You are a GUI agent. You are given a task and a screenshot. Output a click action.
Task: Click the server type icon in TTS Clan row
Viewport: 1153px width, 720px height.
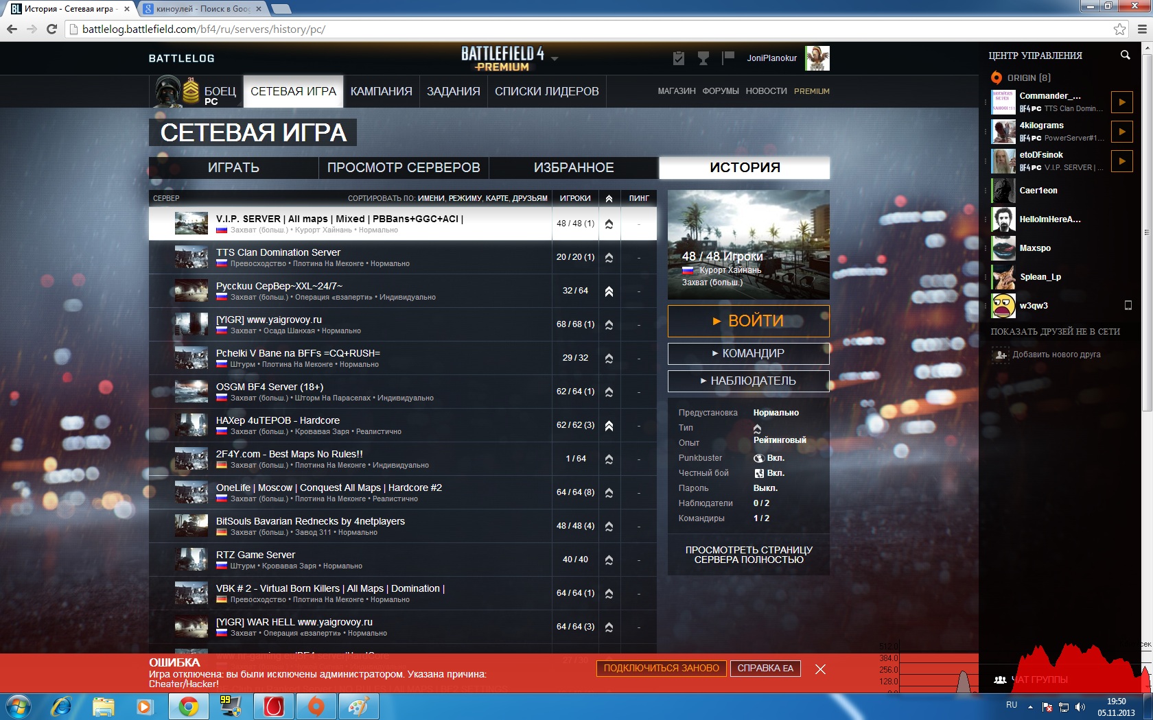pos(609,258)
